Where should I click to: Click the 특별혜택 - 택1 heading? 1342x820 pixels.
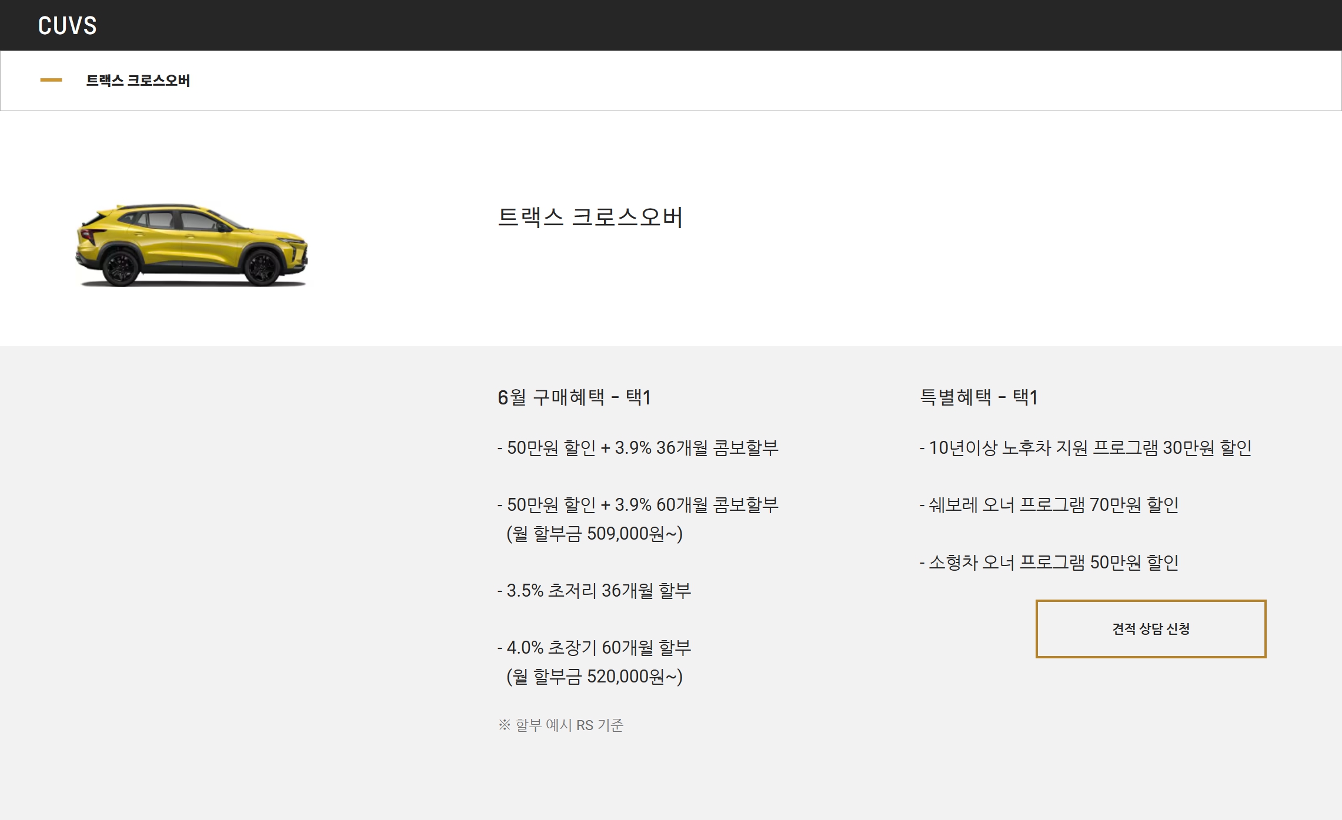point(979,397)
